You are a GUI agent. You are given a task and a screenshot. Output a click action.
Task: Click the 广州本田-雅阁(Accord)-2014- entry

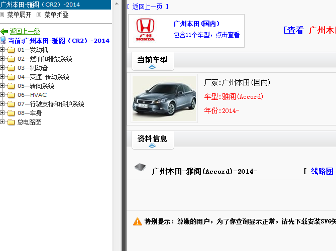point(204,171)
